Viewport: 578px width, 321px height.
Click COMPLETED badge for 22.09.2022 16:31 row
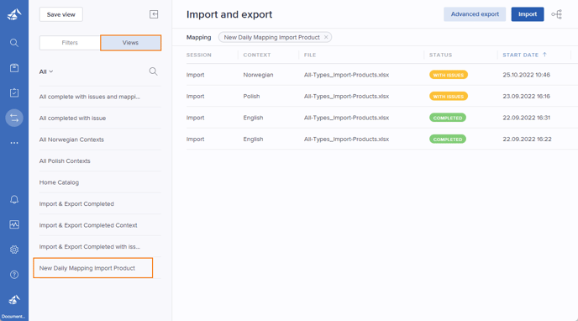(x=448, y=118)
